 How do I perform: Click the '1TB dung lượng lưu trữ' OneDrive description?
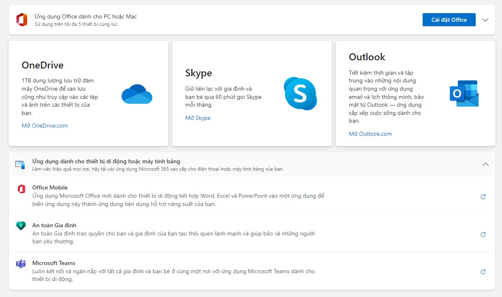pos(60,96)
